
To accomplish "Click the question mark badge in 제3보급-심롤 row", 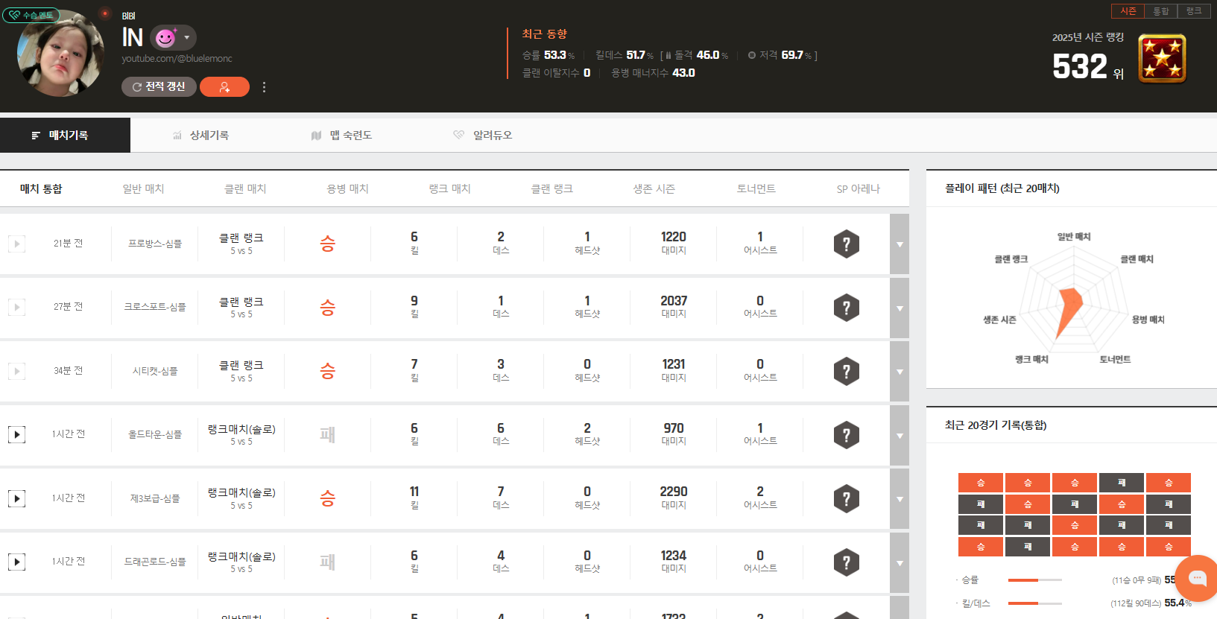I will pyautogui.click(x=846, y=499).
